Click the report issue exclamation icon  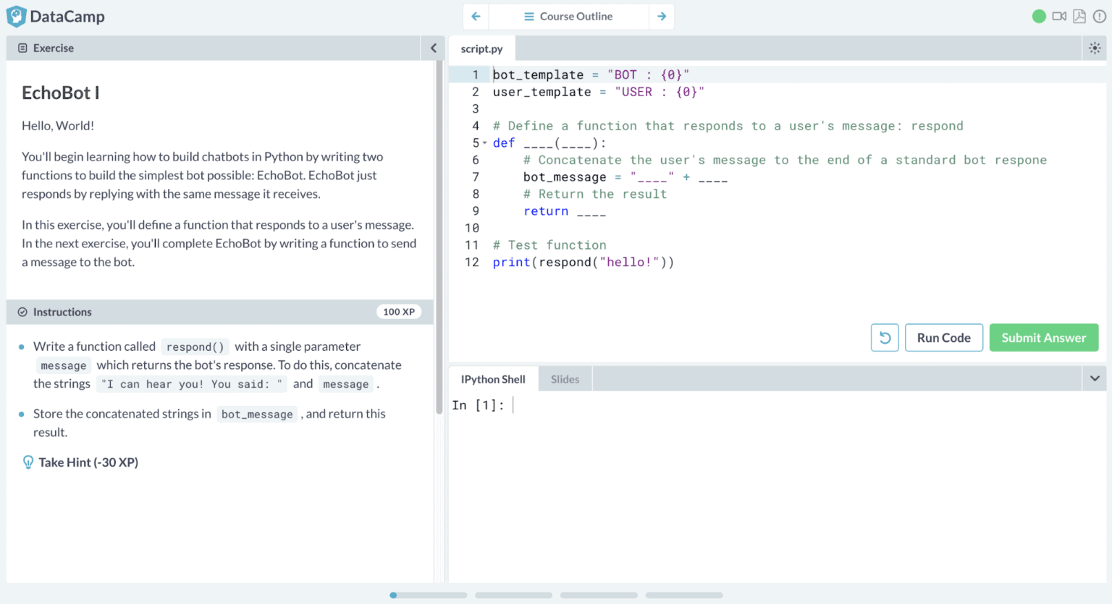pos(1099,16)
